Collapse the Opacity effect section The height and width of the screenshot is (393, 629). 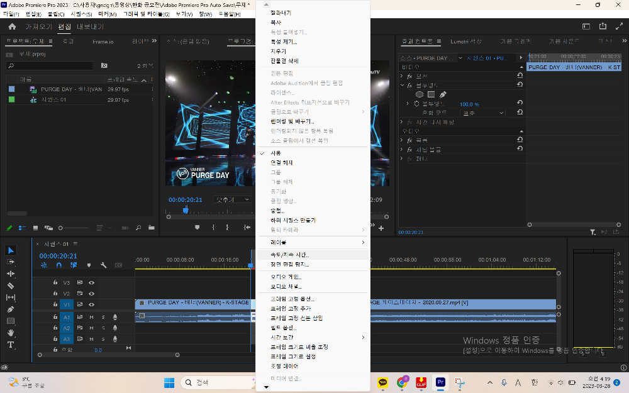pos(402,86)
